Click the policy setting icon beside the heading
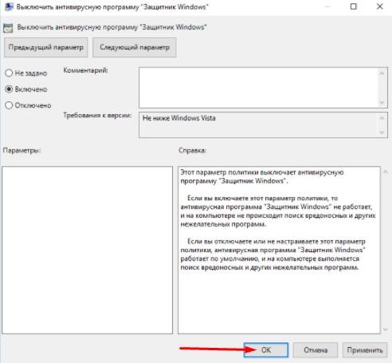 (8, 28)
